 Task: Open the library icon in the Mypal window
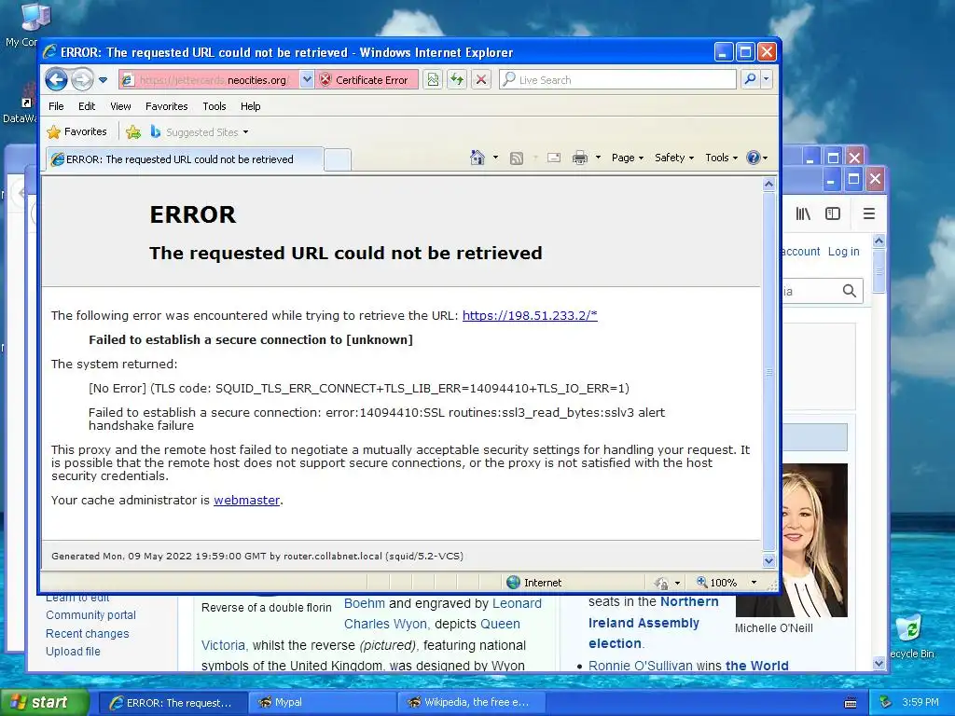point(803,213)
